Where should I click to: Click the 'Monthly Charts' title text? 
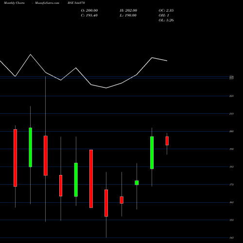(x=14, y=3)
